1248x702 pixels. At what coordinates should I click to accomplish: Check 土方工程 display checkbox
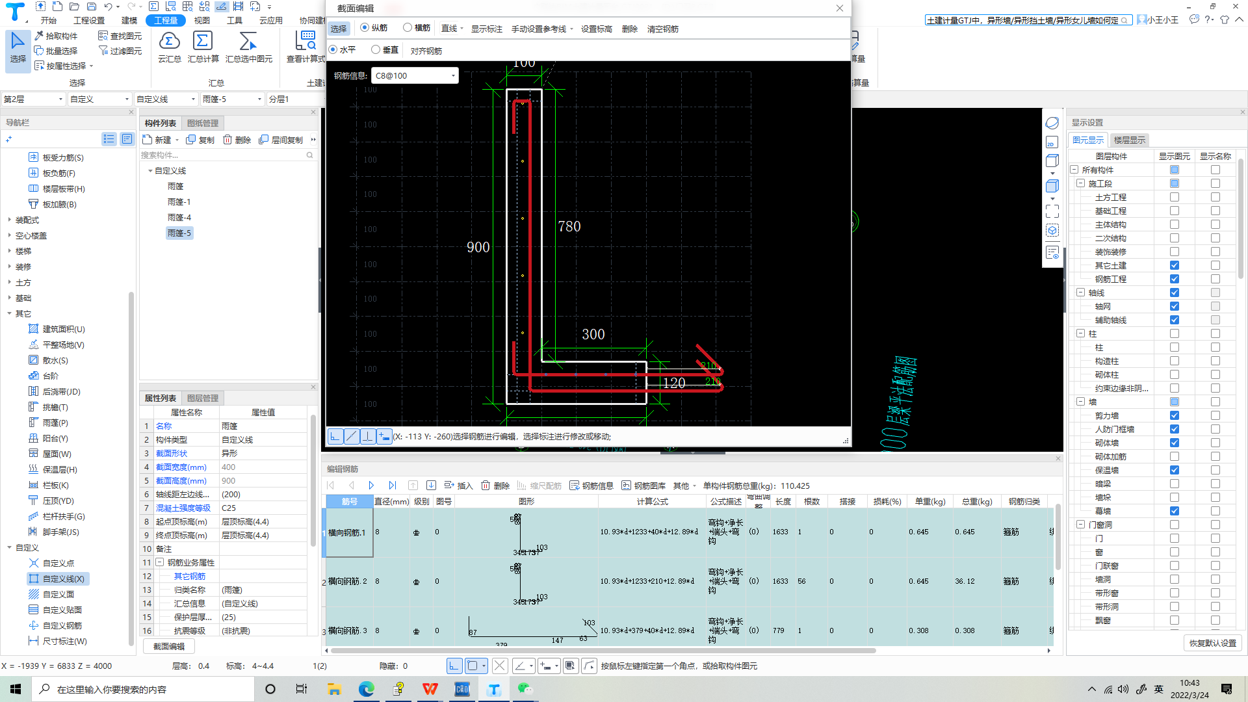coord(1175,197)
